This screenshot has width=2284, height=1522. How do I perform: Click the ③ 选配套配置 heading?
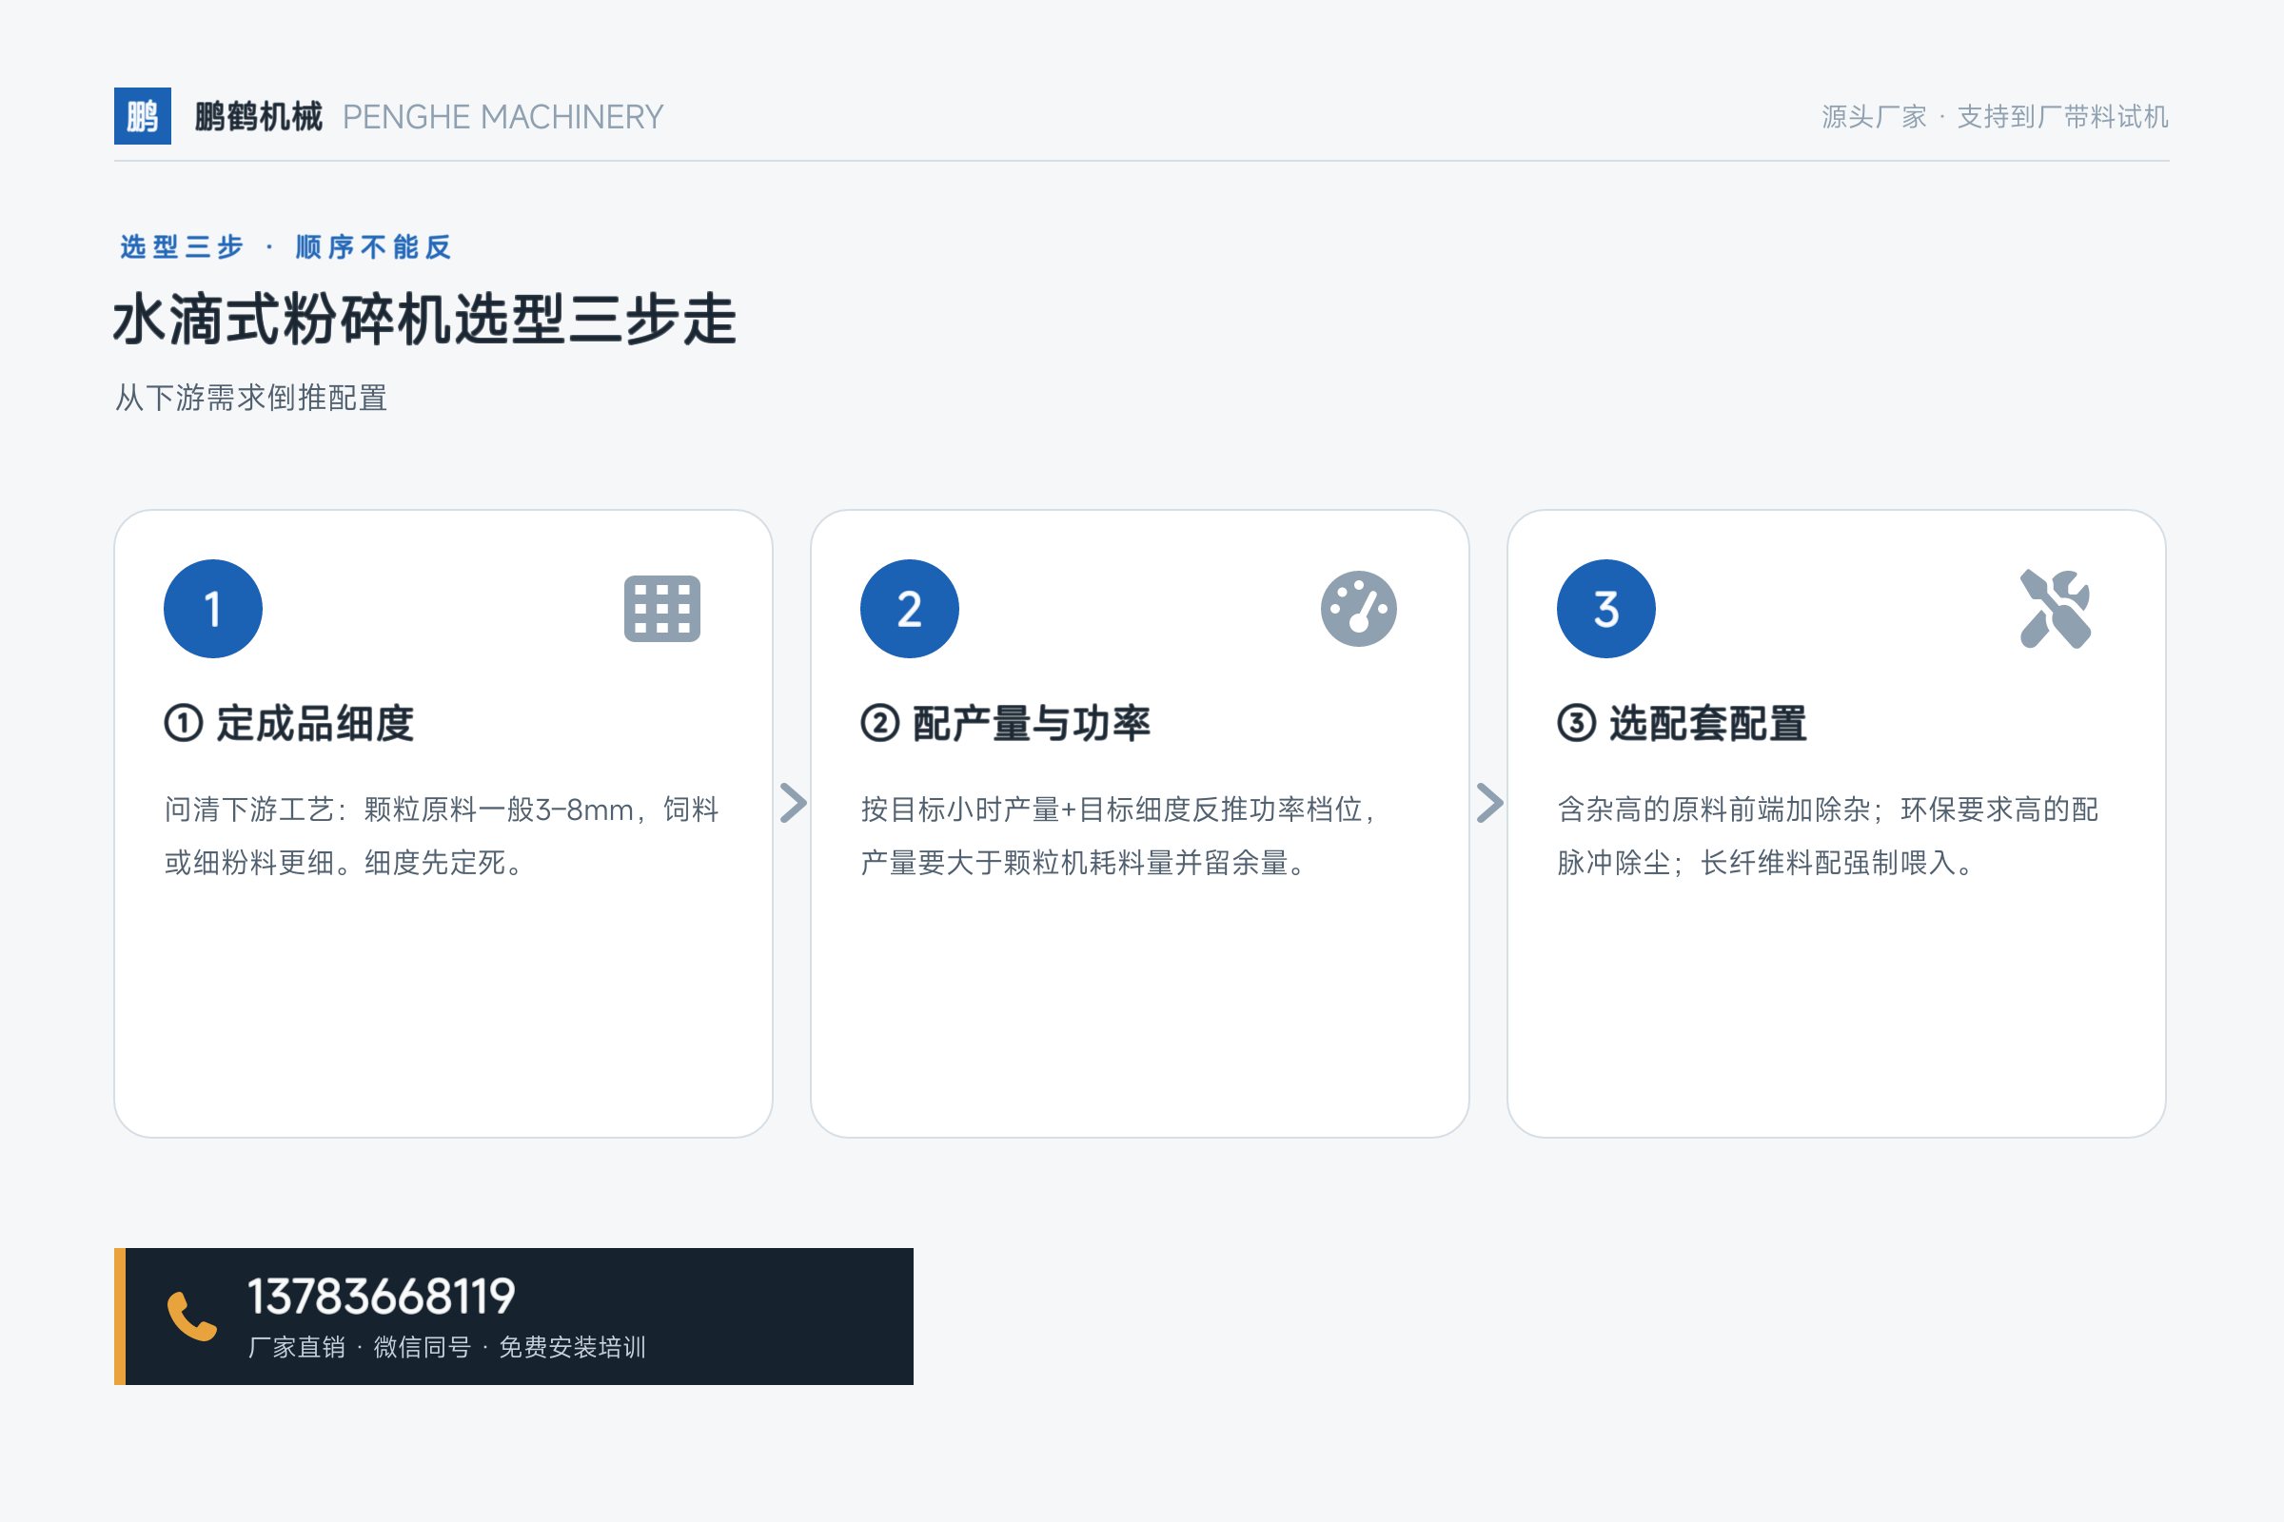pyautogui.click(x=1682, y=723)
